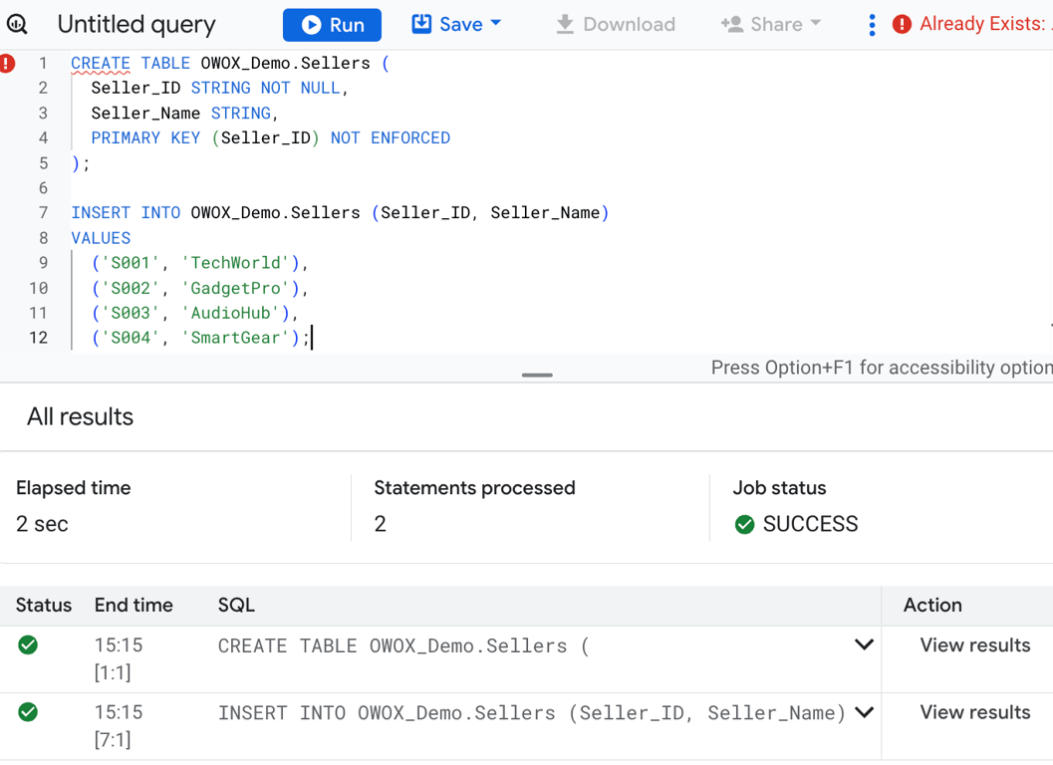This screenshot has width=1053, height=765.
Task: Click the All results heading
Action: (x=80, y=416)
